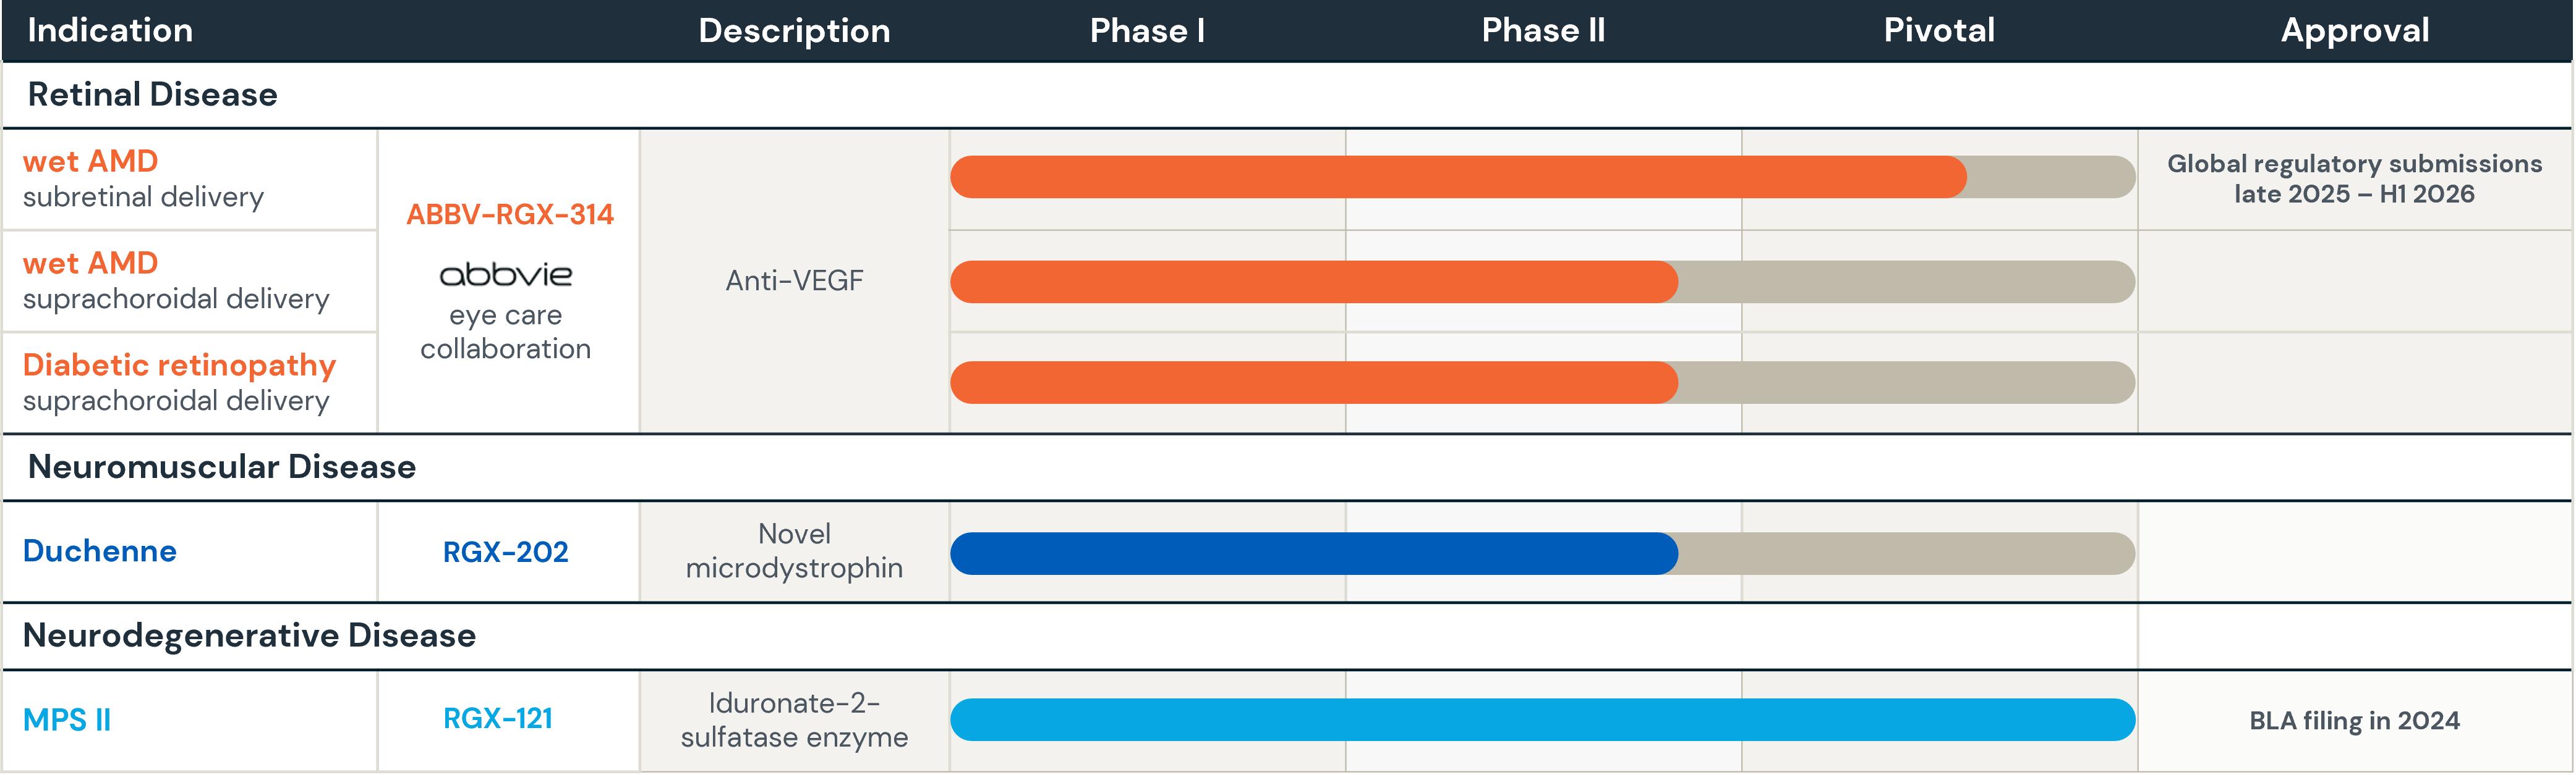Screen dimensions: 2576x775
Task: Click the Pivotal column header
Action: tap(1939, 31)
